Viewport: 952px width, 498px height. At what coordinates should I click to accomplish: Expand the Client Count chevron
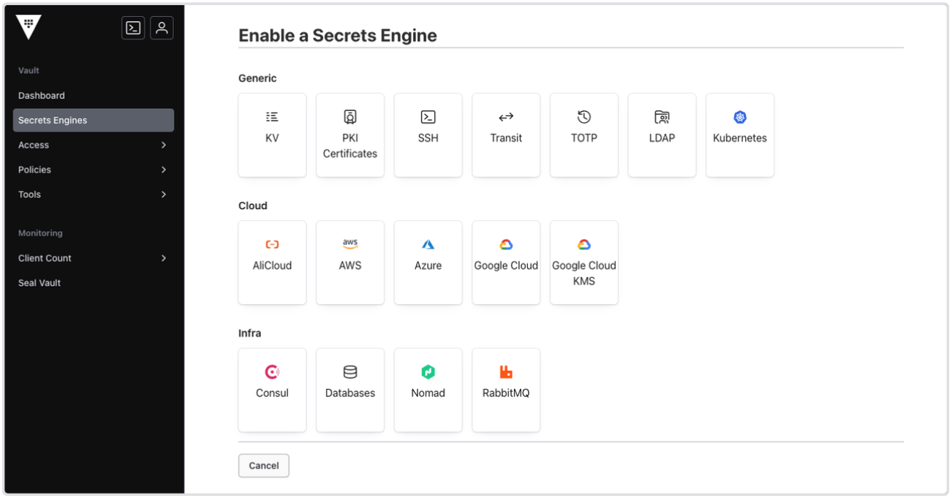(164, 258)
